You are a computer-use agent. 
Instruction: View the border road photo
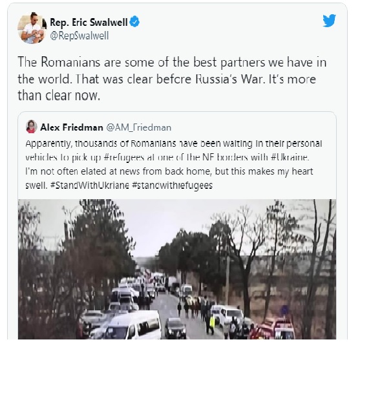[x=177, y=270]
